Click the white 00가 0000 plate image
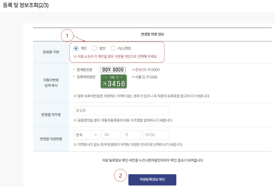The image size is (275, 187). (113, 70)
